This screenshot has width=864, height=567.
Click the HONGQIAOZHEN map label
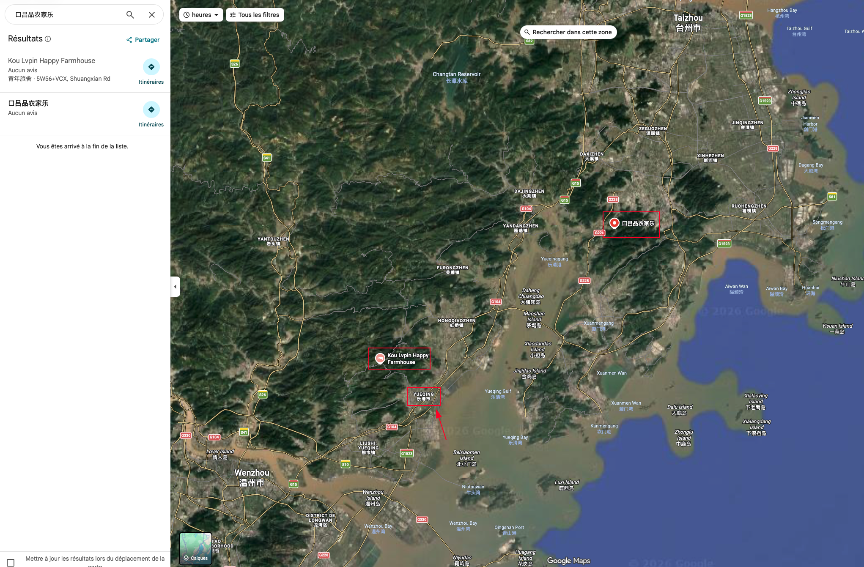tap(456, 323)
